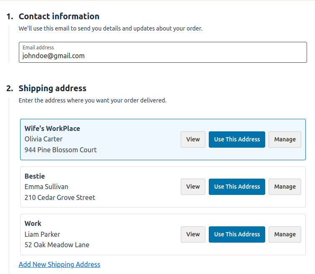Click the Email address input field
Screen dimensions: 315x274
point(163,52)
